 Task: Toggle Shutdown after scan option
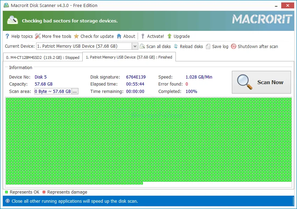[258, 47]
